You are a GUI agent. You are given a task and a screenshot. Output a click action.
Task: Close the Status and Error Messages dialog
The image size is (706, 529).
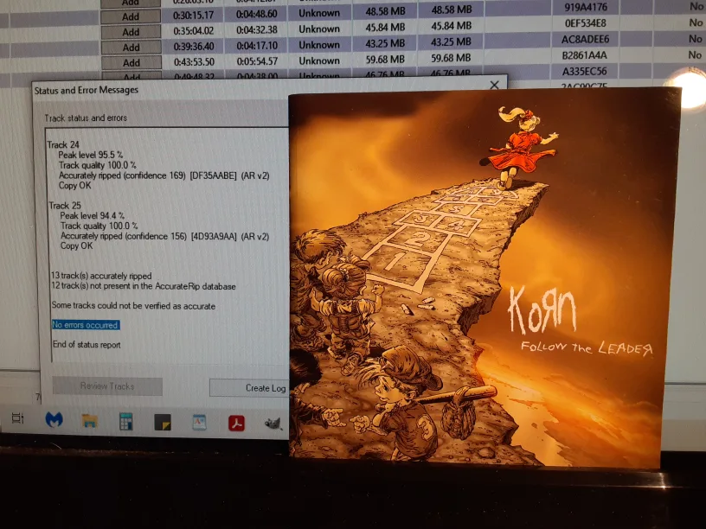(x=494, y=85)
